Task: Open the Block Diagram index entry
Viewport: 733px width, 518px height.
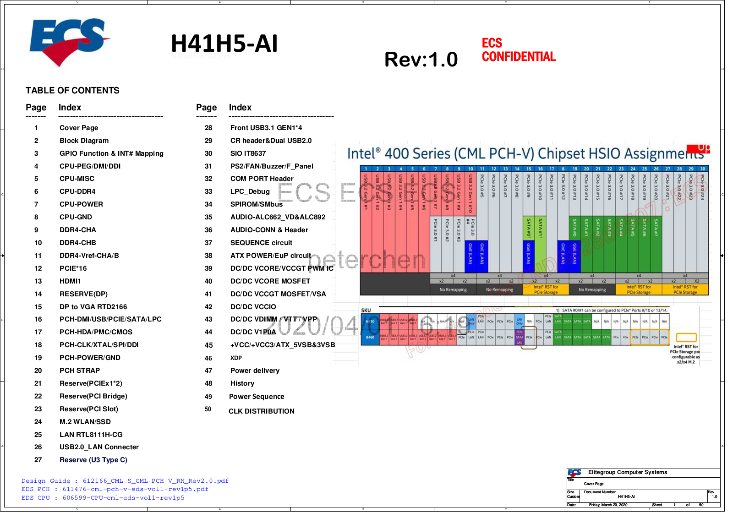Action: coord(84,141)
